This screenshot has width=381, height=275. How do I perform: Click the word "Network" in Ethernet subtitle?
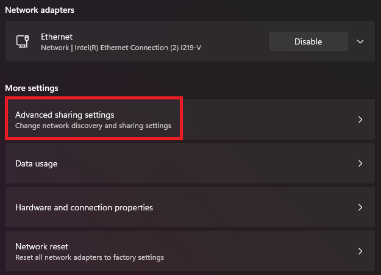(x=54, y=47)
